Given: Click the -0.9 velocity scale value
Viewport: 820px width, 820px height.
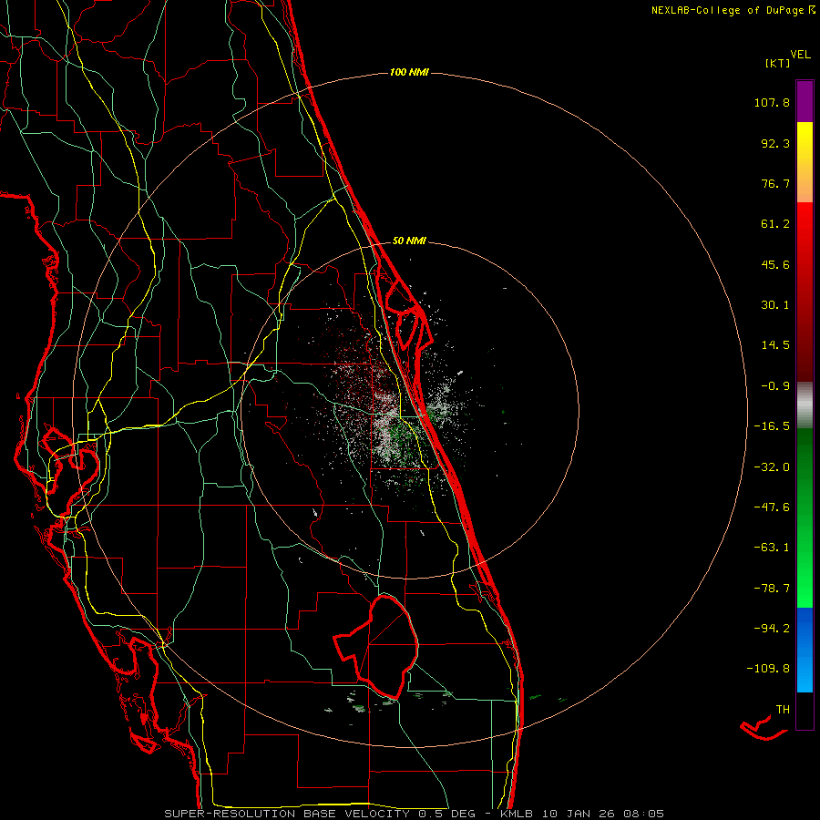Looking at the screenshot, I should [775, 386].
